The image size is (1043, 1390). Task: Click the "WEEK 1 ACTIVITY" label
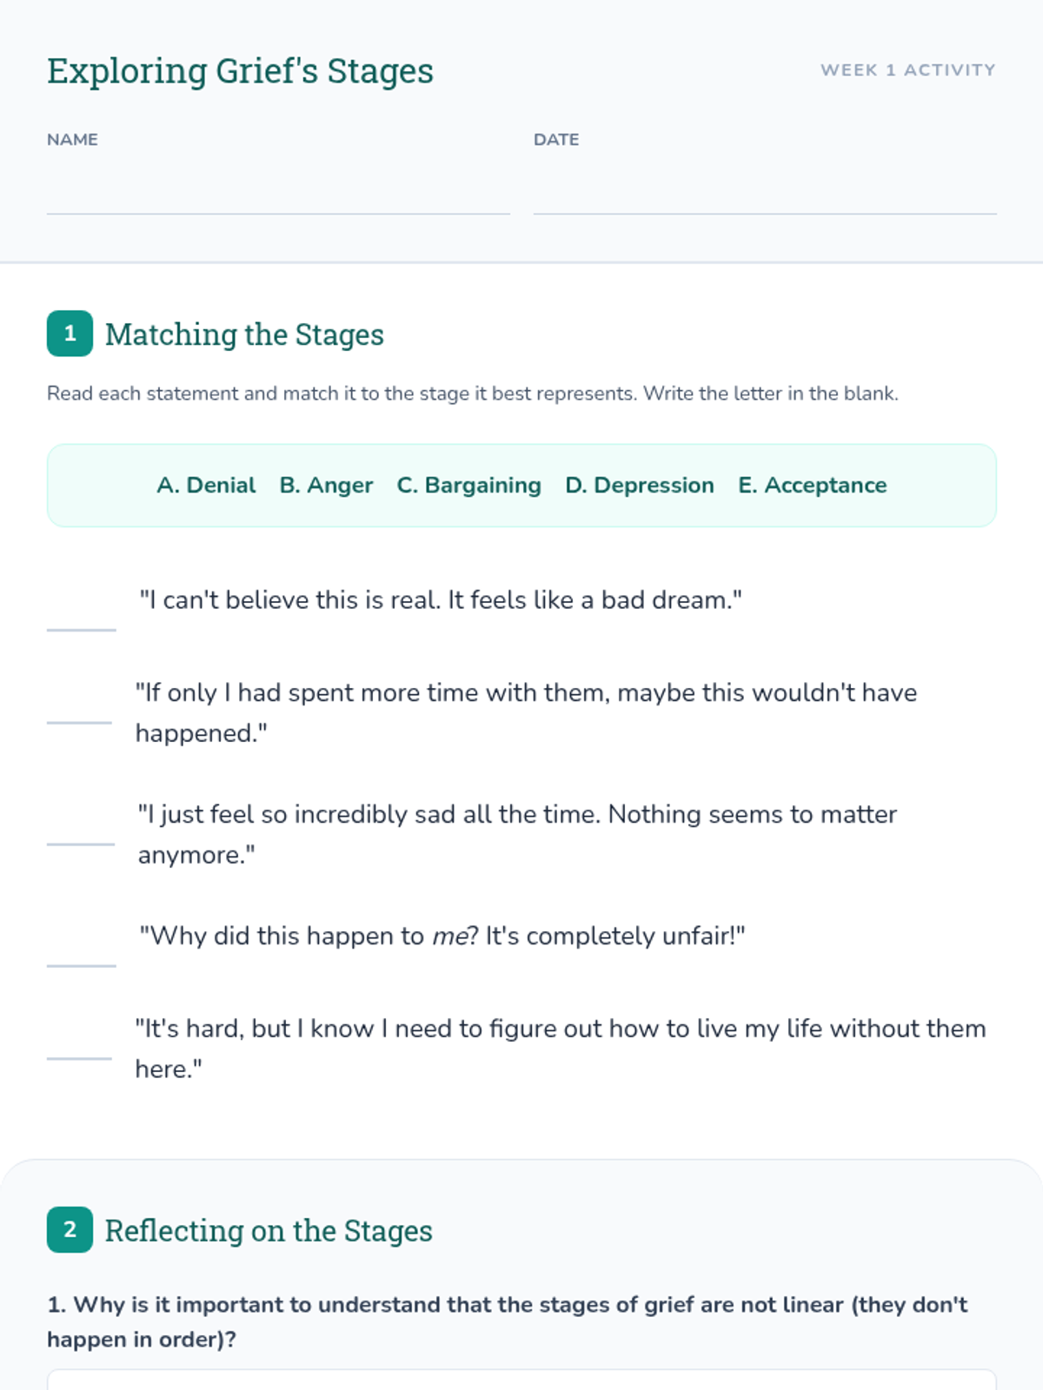coord(907,70)
